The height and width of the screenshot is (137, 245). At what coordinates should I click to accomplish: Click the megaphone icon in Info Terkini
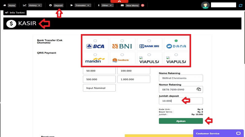coord(7,12)
